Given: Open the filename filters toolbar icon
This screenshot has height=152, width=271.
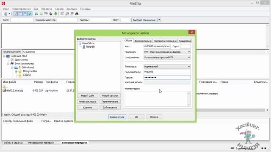Looking at the screenshot, I should [x=62, y=14].
